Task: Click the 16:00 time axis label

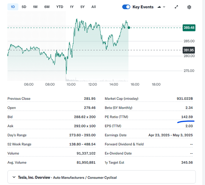Action: pyautogui.click(x=135, y=84)
